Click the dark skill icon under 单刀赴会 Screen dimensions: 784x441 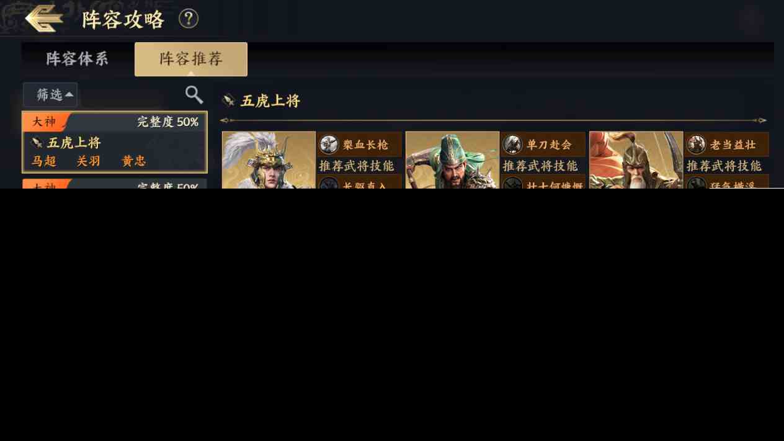click(512, 183)
